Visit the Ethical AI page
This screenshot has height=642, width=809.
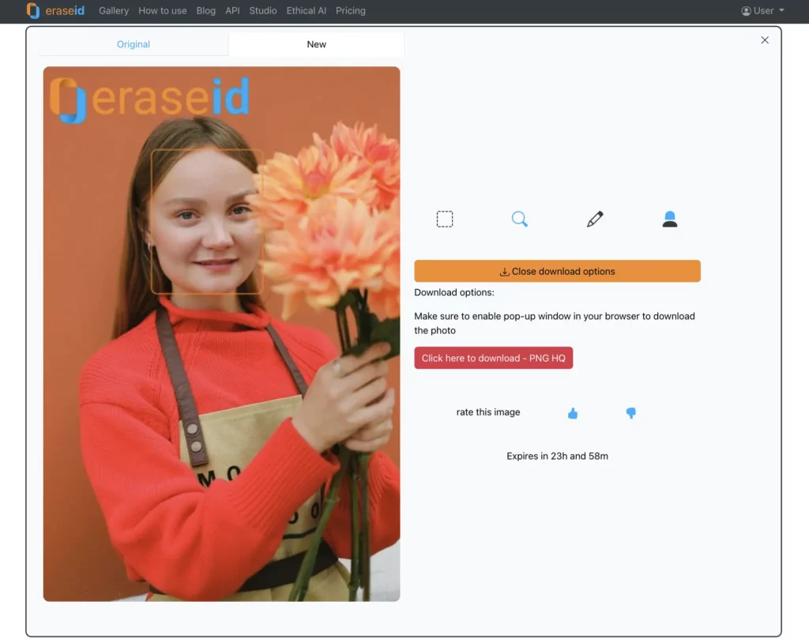pos(307,11)
